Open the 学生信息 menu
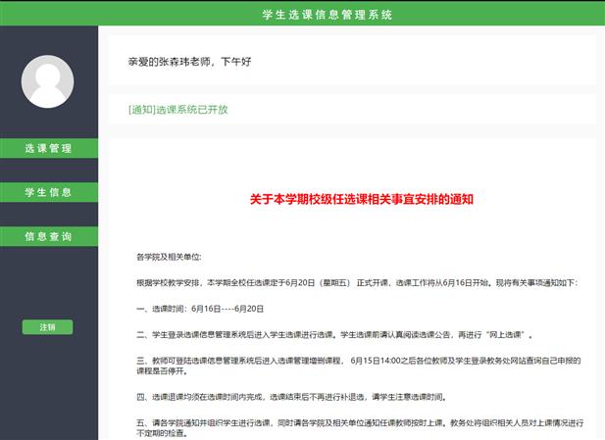 tap(49, 192)
